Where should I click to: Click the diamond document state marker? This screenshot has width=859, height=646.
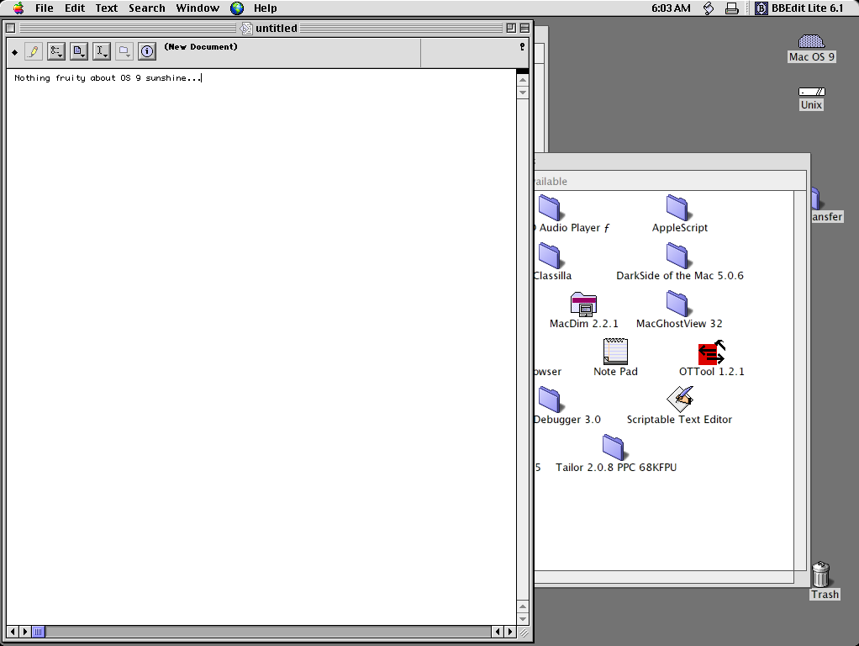pos(15,53)
